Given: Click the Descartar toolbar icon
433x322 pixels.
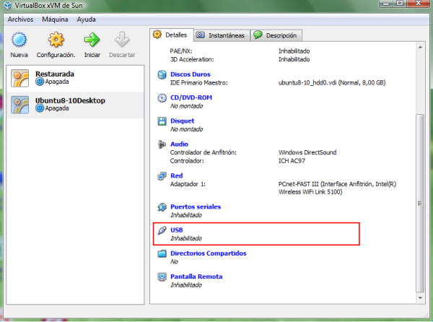Looking at the screenshot, I should [121, 40].
